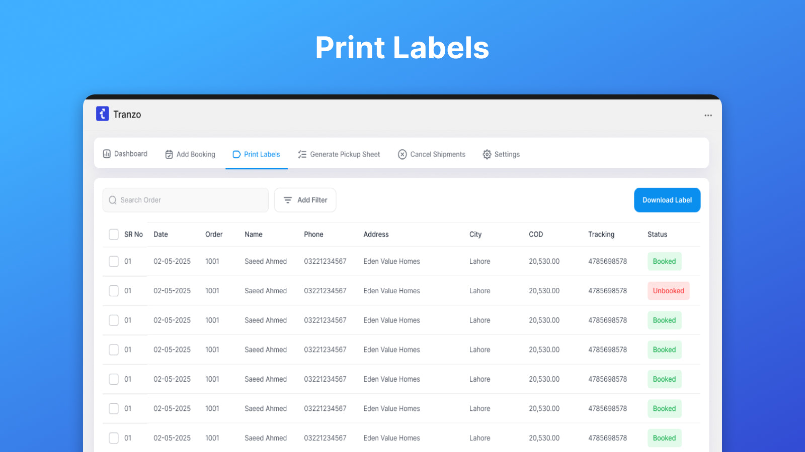Open the Dashboard tab
The height and width of the screenshot is (452, 805).
125,154
